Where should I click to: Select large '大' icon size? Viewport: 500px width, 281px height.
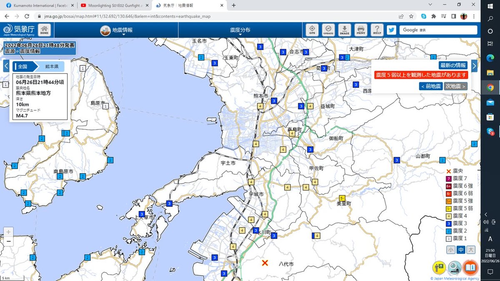[x=470, y=250]
